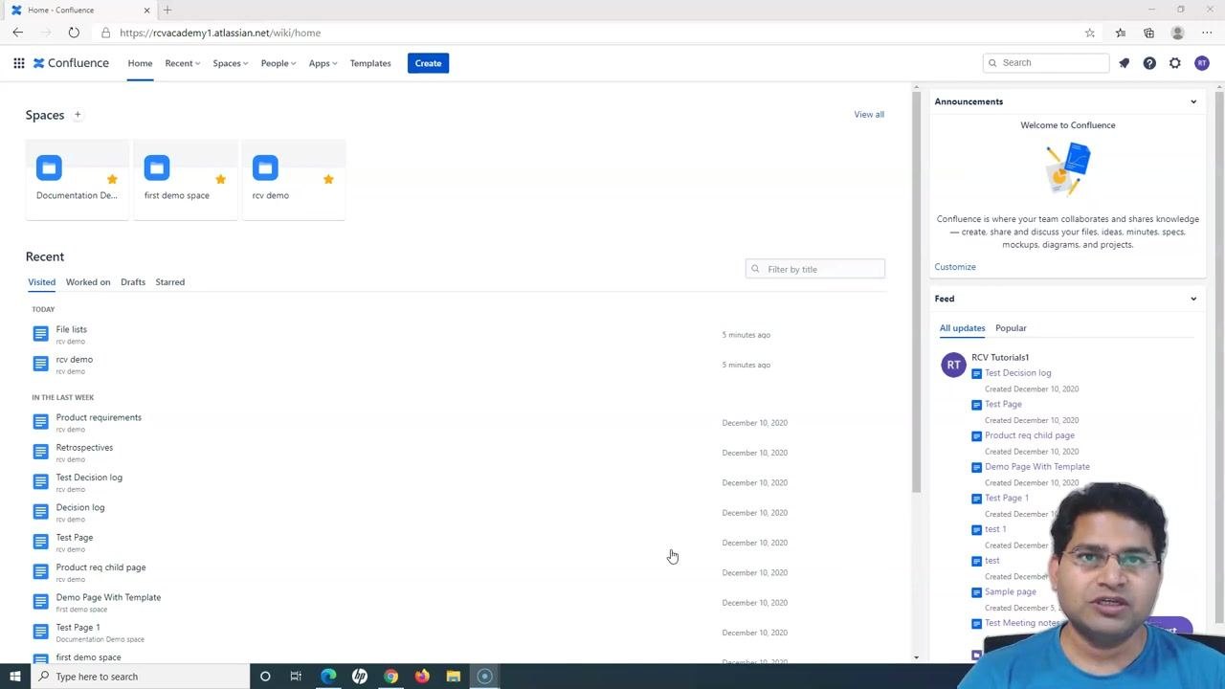Focus the Filter by title field

tap(815, 269)
